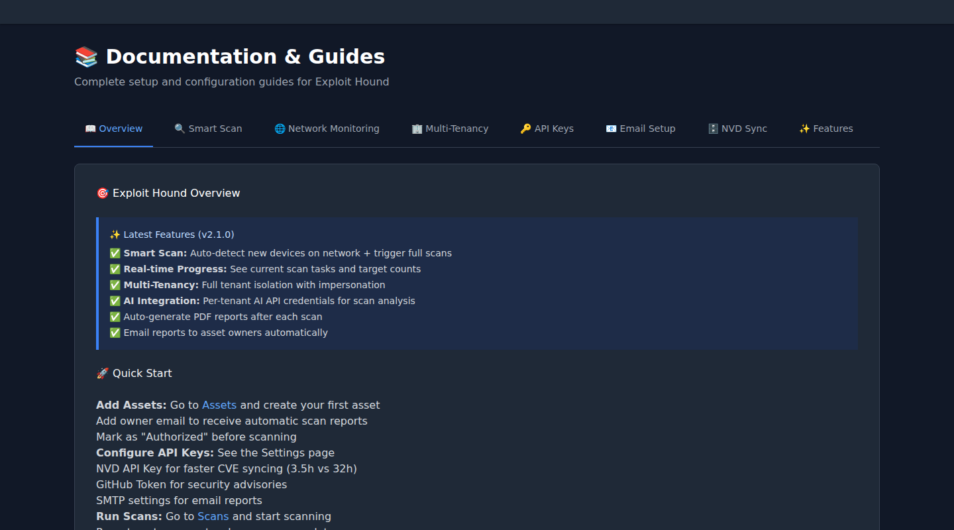Screen dimensions: 954x530
Task: Click the magnifying glass icon on Smart Scan tab
Action: coord(180,129)
